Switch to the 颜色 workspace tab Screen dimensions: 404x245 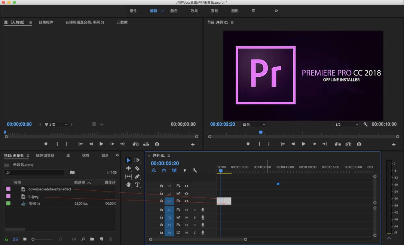pyautogui.click(x=174, y=11)
